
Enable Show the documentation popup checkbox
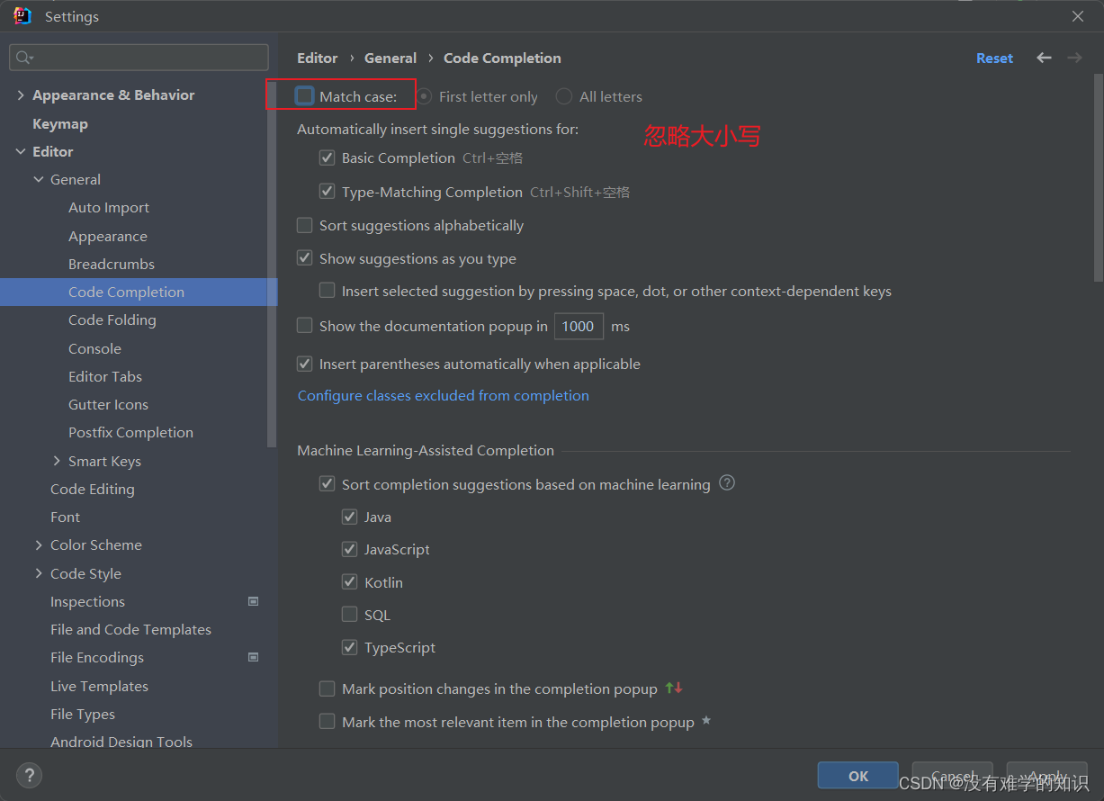click(x=305, y=326)
